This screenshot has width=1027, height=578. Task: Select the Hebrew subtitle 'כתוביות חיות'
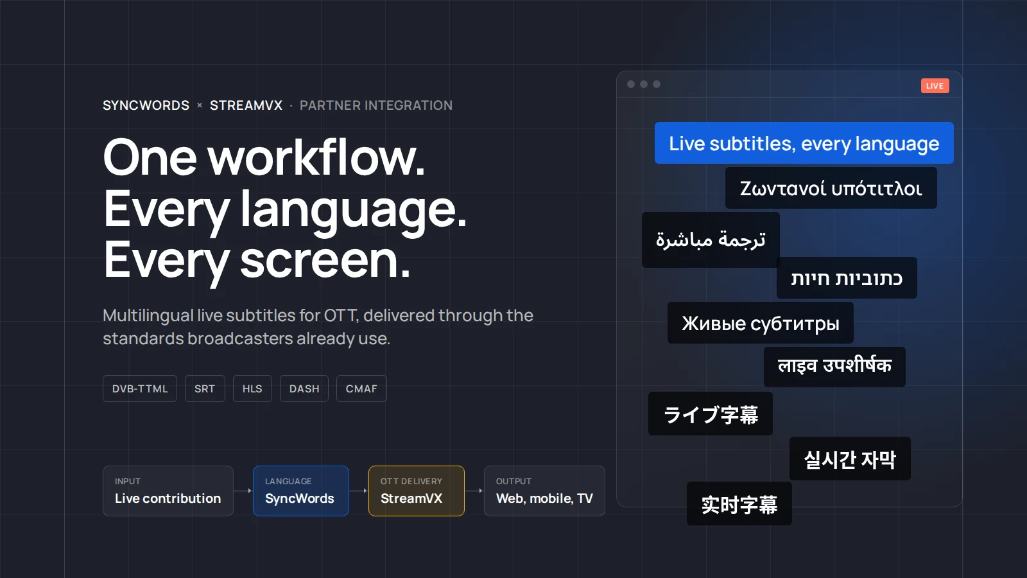pyautogui.click(x=847, y=278)
